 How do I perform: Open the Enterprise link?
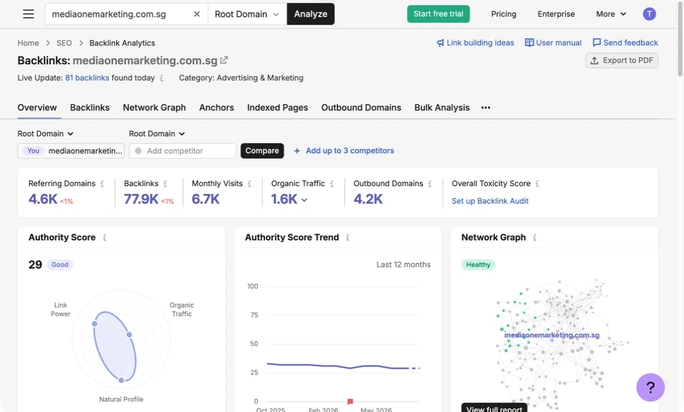pos(556,14)
